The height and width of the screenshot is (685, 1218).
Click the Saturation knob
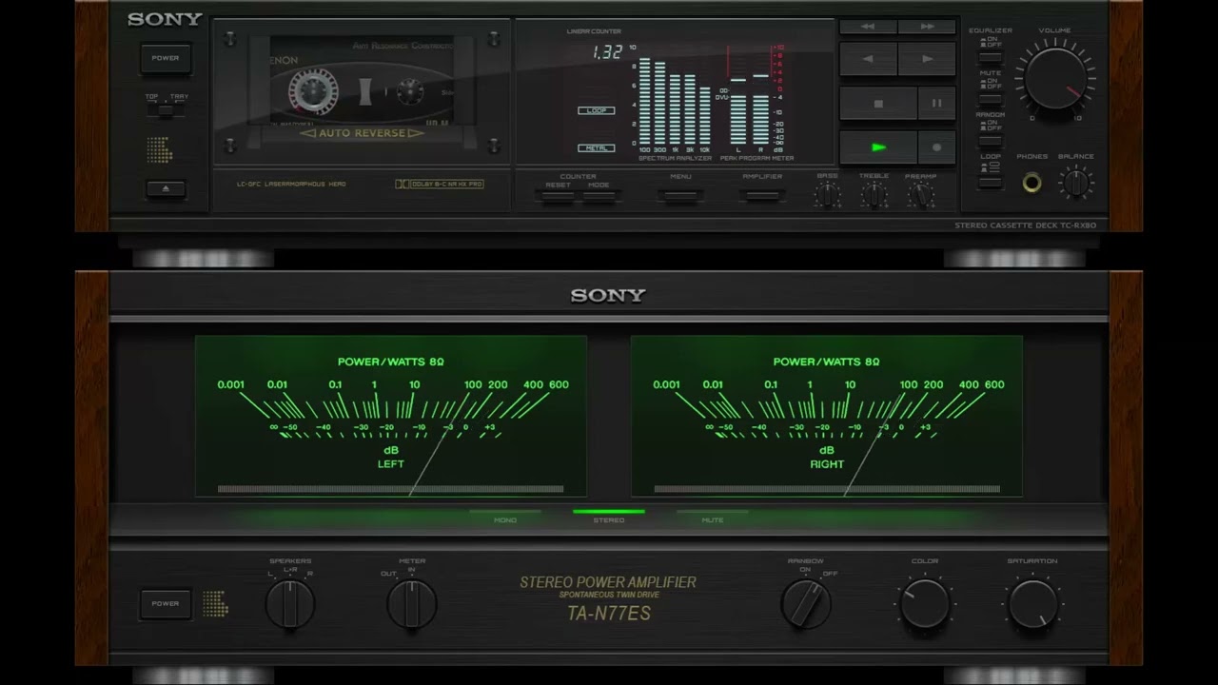(1032, 603)
